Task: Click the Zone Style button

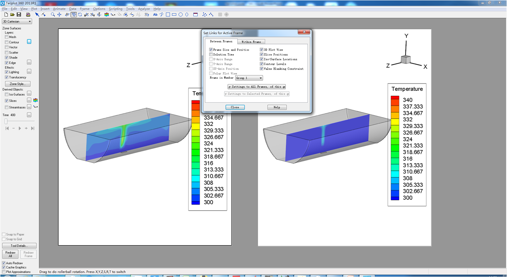Action: (x=17, y=84)
